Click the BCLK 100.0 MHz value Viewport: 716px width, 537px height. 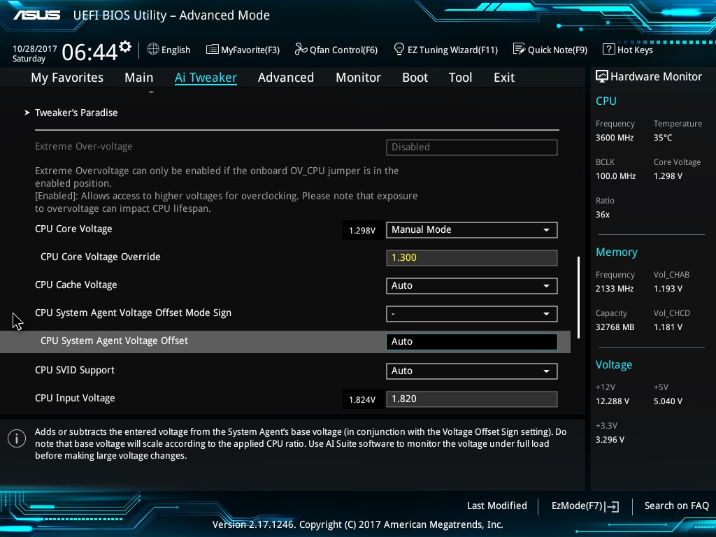click(x=615, y=176)
